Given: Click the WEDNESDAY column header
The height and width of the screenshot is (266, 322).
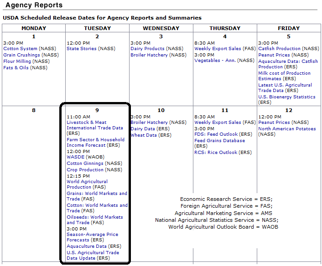Looking at the screenshot, I should coord(161,28).
